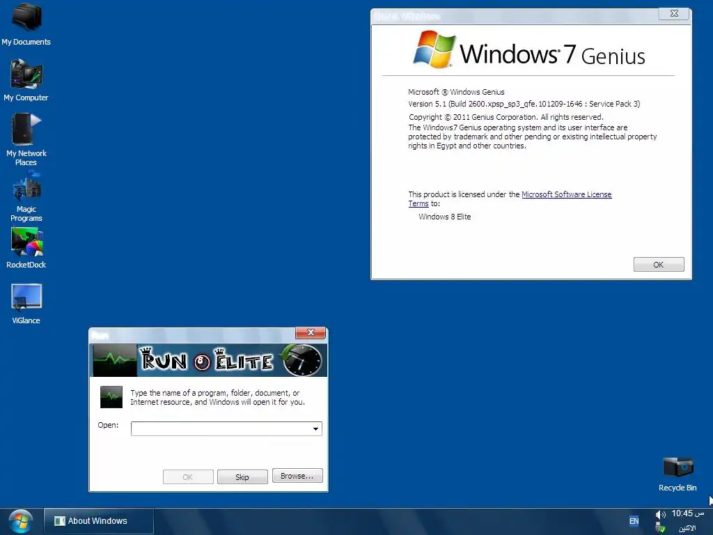Click the volume speaker tray icon
Viewport: 713px width, 535px height.
pyautogui.click(x=660, y=515)
